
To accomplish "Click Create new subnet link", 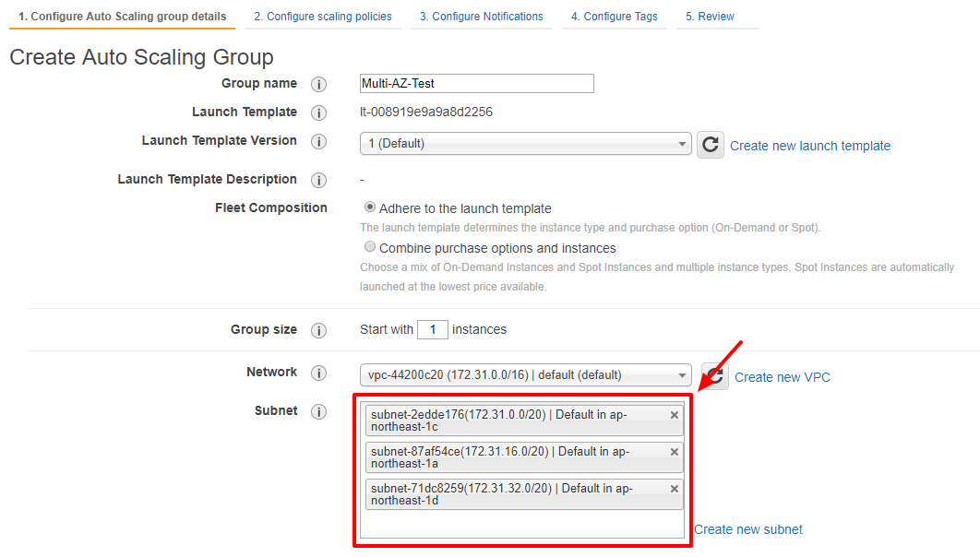I will click(x=747, y=529).
